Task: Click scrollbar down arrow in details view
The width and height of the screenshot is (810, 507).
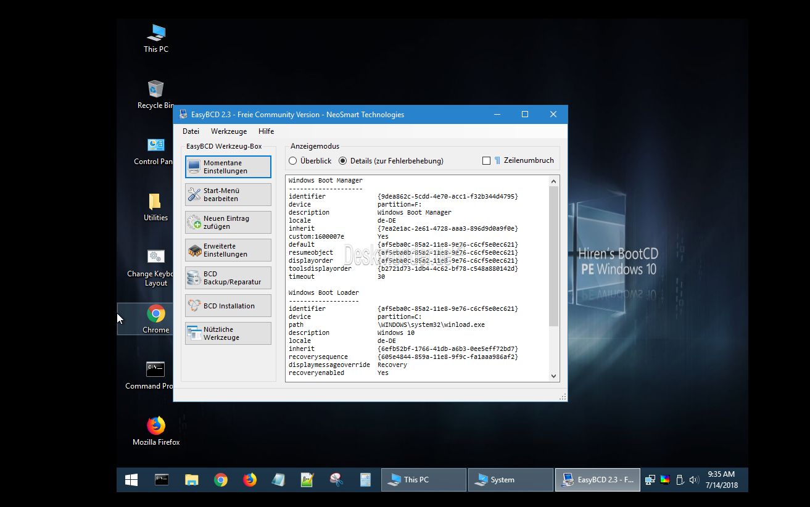Action: tap(553, 376)
